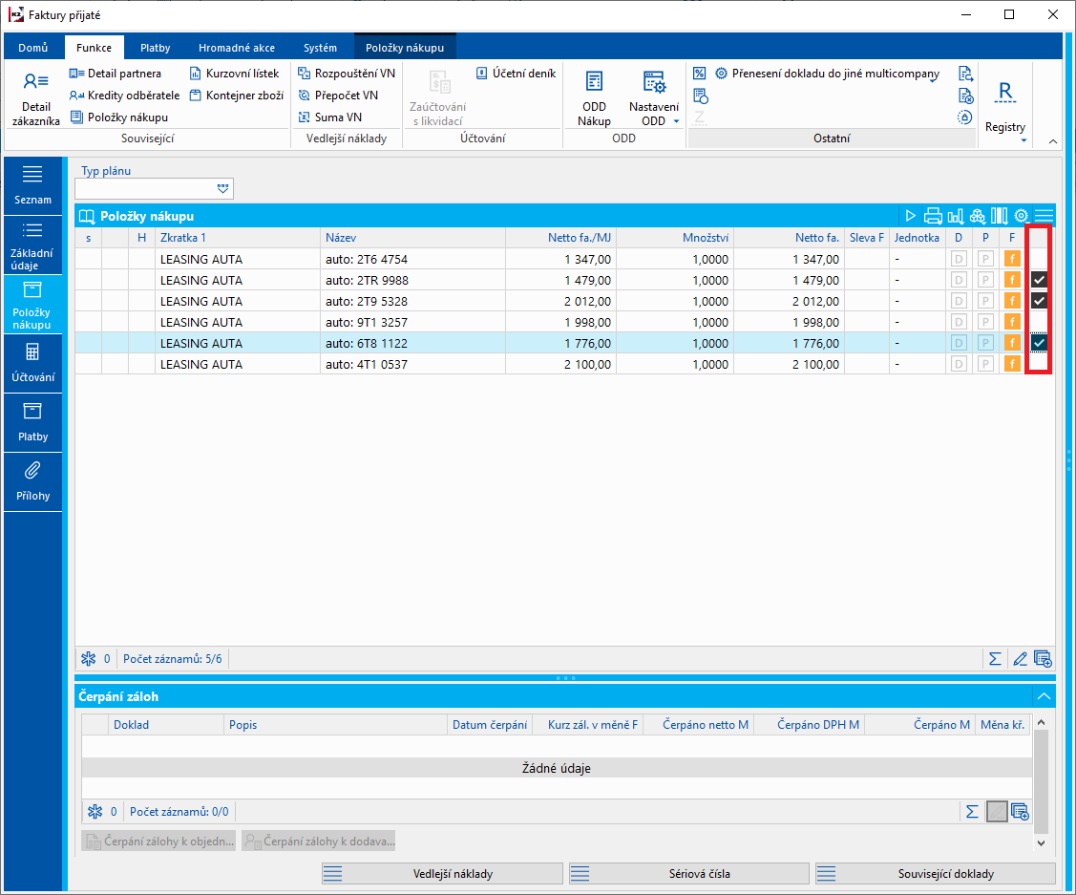
Task: Collapse the Čerpání záloh panel
Action: [x=1044, y=696]
